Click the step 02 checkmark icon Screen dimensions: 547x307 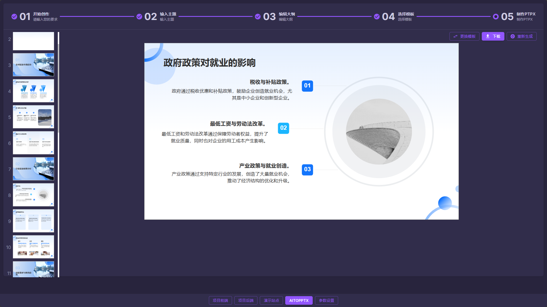point(139,17)
